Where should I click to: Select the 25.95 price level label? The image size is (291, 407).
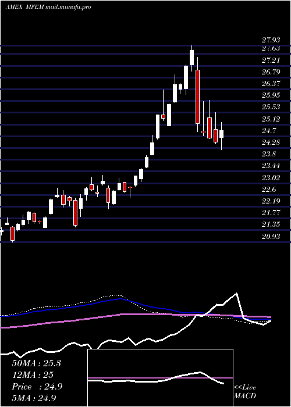coord(271,95)
